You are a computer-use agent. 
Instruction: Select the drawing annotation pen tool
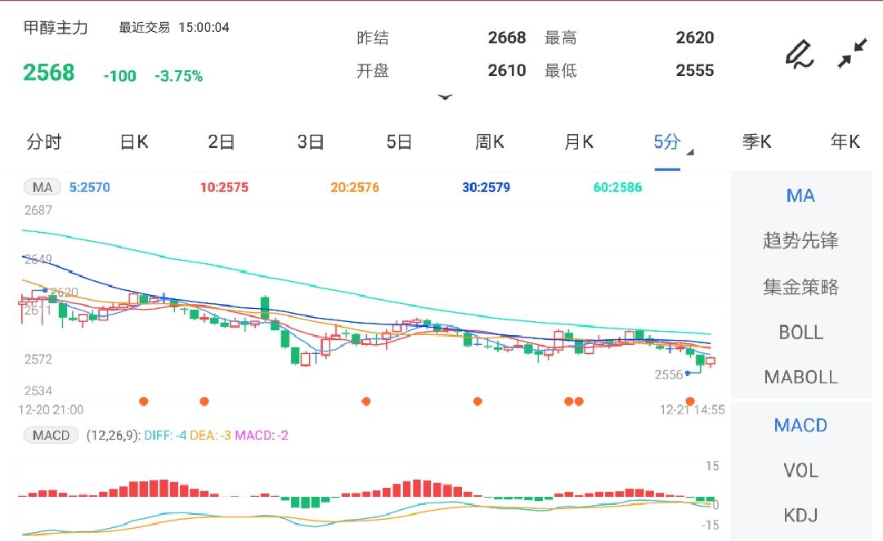tap(799, 53)
